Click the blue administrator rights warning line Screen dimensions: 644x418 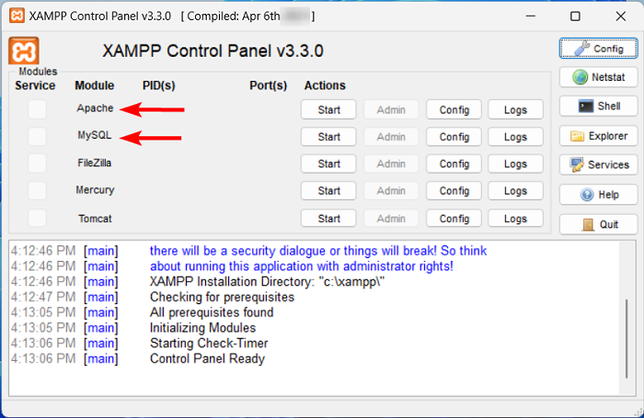(302, 266)
